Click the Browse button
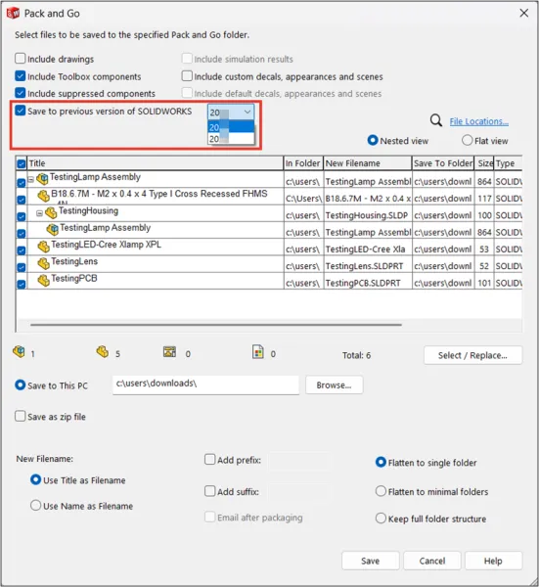The width and height of the screenshot is (539, 587). pyautogui.click(x=334, y=384)
